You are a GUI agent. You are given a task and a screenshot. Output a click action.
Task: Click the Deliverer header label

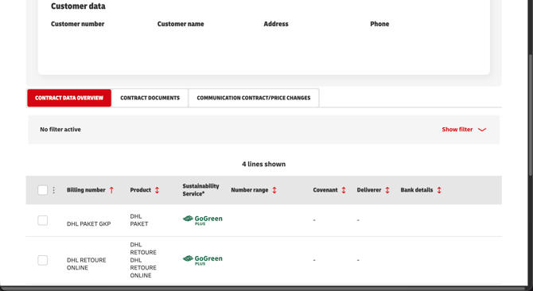point(369,190)
